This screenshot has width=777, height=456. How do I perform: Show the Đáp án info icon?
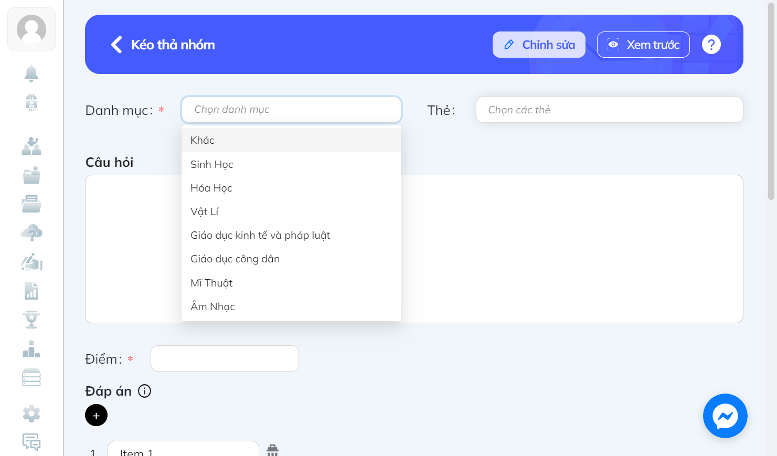point(144,391)
